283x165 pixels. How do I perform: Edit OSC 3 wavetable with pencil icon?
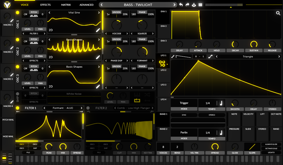[x=98, y=87]
